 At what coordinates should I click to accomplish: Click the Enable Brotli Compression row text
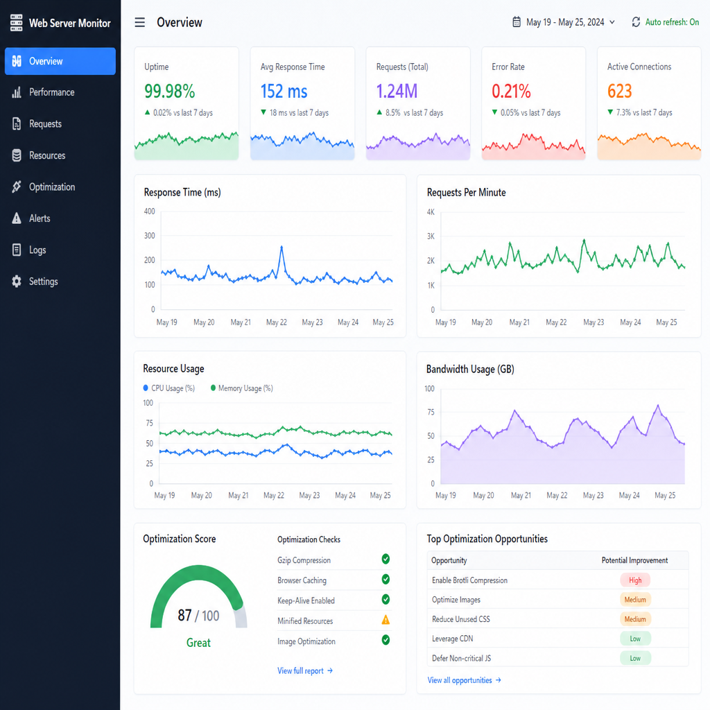point(469,580)
